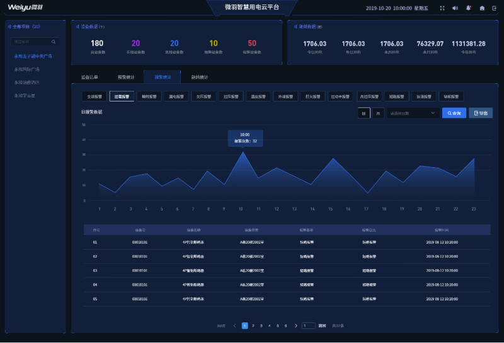Click the 10:00 alarm count tooltip
504x343 pixels.
pos(246,138)
